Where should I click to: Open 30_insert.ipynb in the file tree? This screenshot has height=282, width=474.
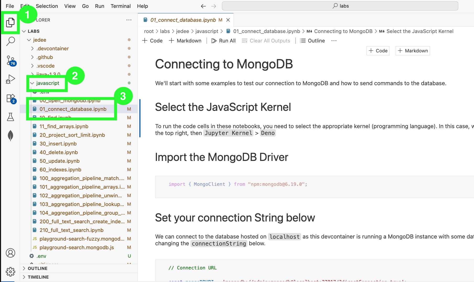click(58, 144)
